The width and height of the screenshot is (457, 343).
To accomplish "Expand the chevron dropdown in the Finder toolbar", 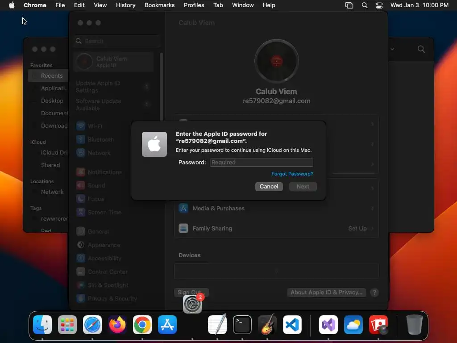I will pyautogui.click(x=392, y=49).
